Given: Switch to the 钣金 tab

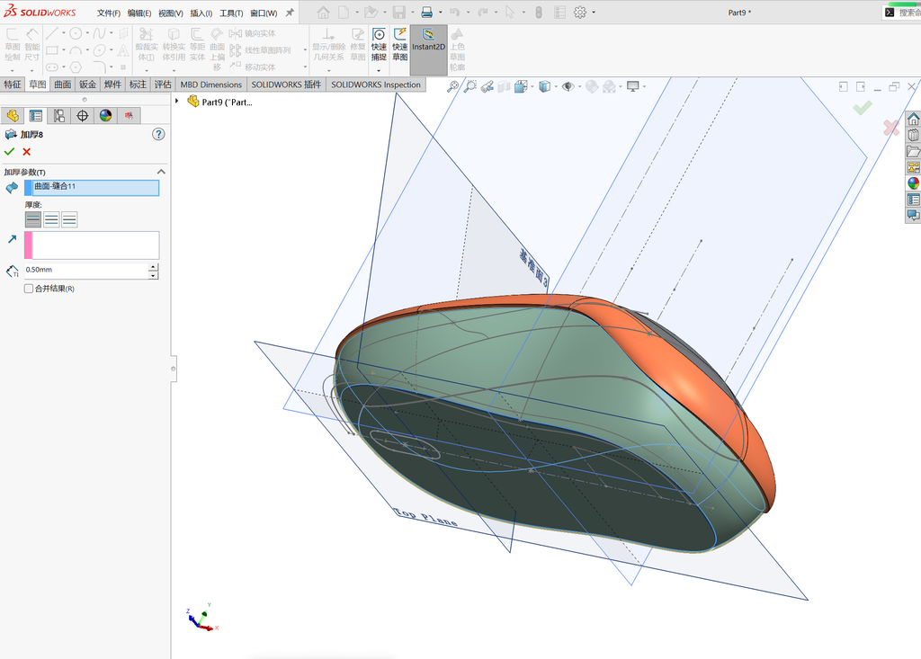Looking at the screenshot, I should click(87, 85).
